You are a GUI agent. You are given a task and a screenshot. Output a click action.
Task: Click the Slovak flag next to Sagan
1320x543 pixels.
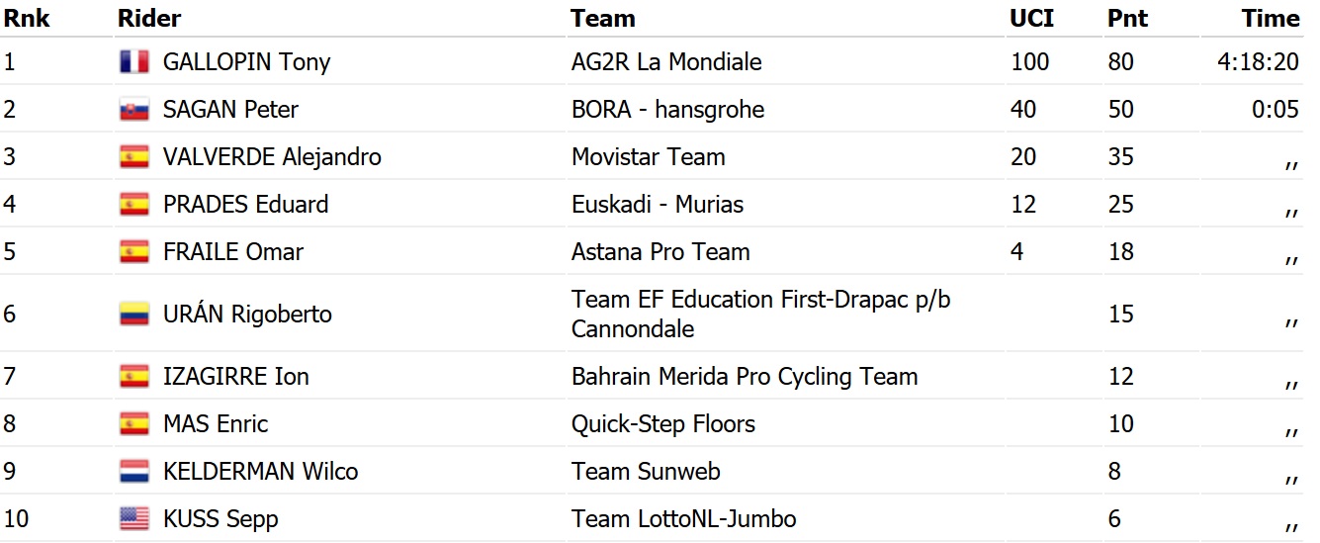(x=133, y=110)
